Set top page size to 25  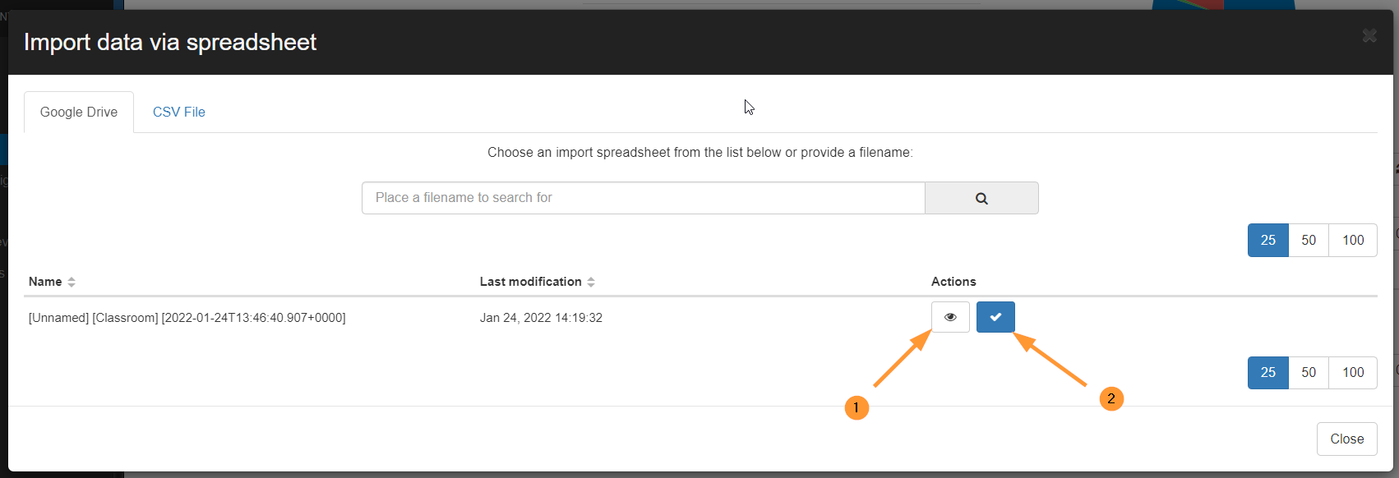point(1268,240)
